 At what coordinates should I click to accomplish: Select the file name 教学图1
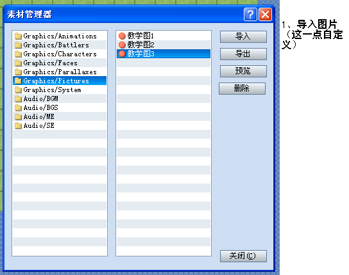(140, 36)
